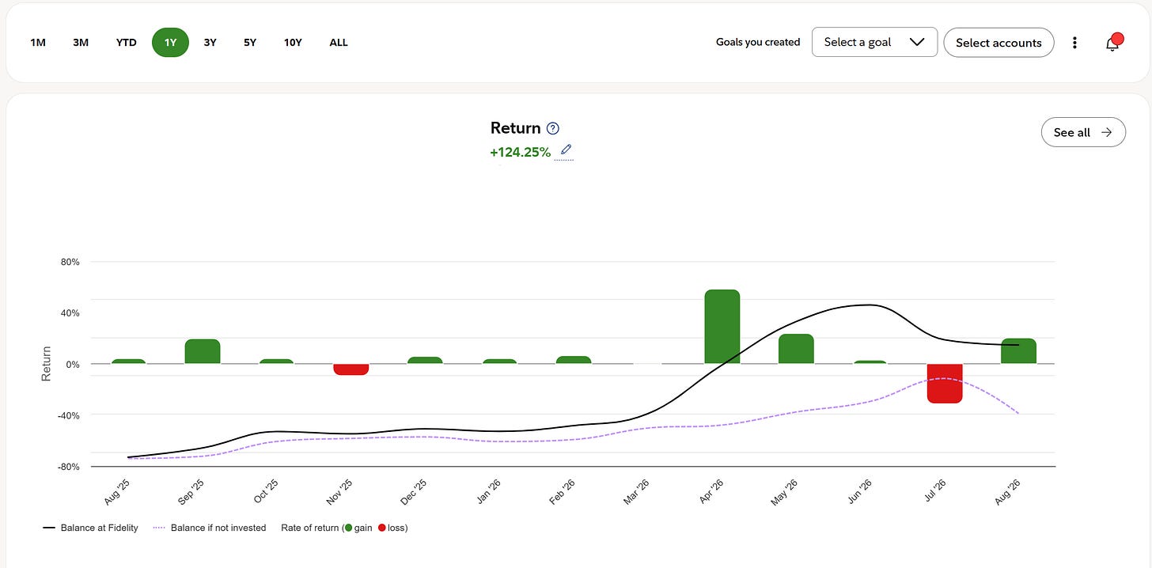Switch to the ALL range tab
Screen dimensions: 1152x568
pyautogui.click(x=339, y=43)
